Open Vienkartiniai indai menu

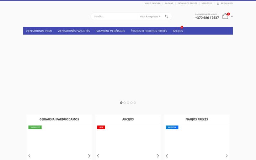click(39, 31)
